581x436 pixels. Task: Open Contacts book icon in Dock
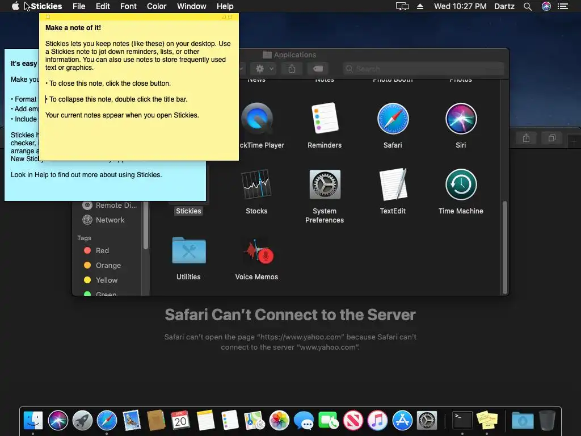(x=156, y=421)
